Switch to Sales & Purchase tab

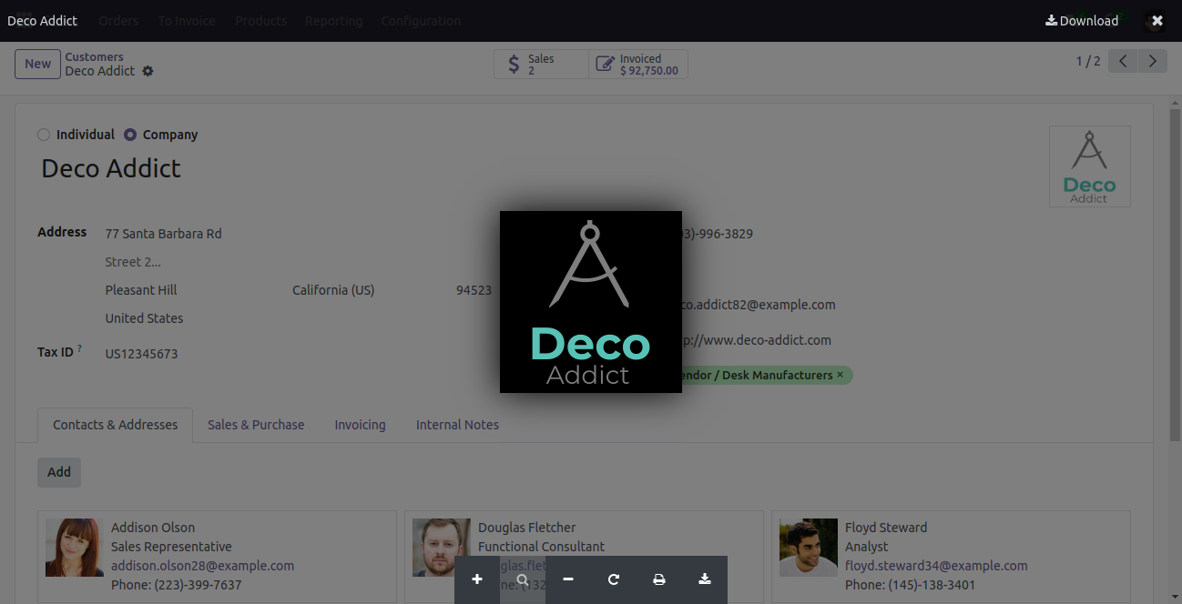(256, 425)
